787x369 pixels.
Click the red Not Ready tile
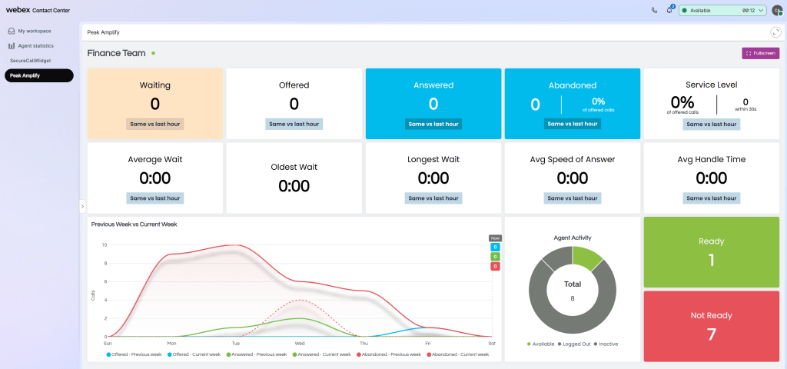click(x=711, y=326)
